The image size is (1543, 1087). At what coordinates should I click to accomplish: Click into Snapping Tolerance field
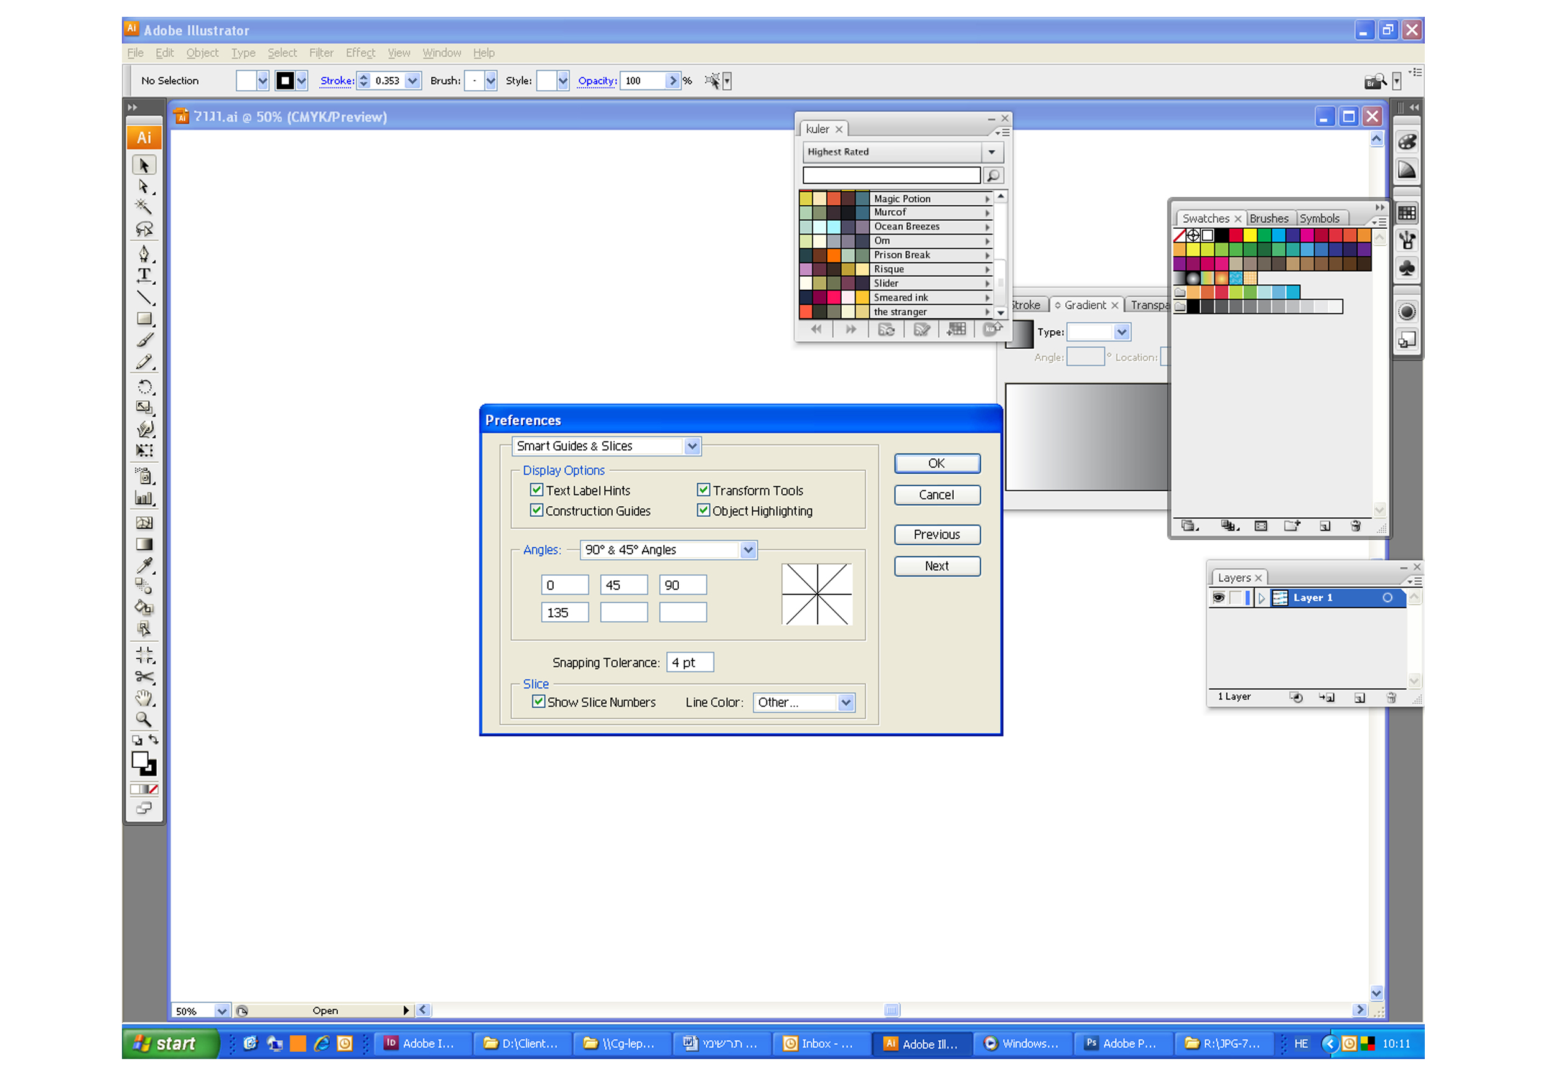[x=689, y=662]
